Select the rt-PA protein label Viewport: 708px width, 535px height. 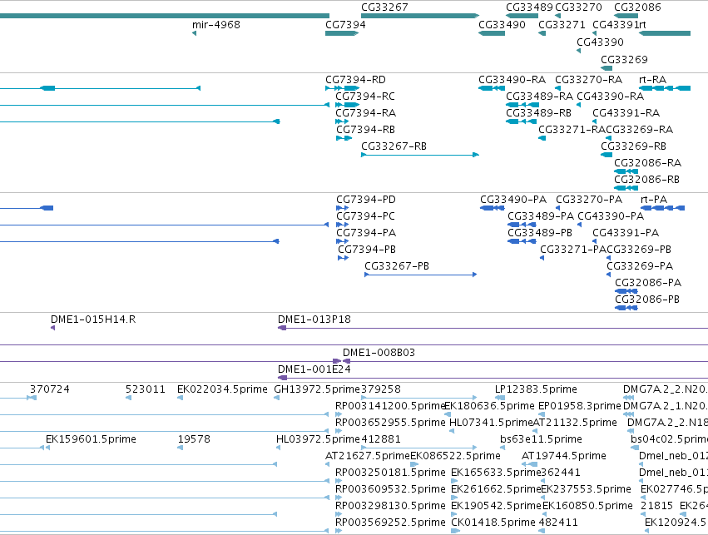pyautogui.click(x=654, y=200)
